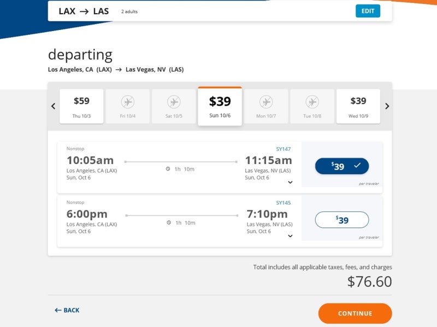Open the SY147 flight number link
Viewport: 437px width, 327px height.
click(x=283, y=149)
